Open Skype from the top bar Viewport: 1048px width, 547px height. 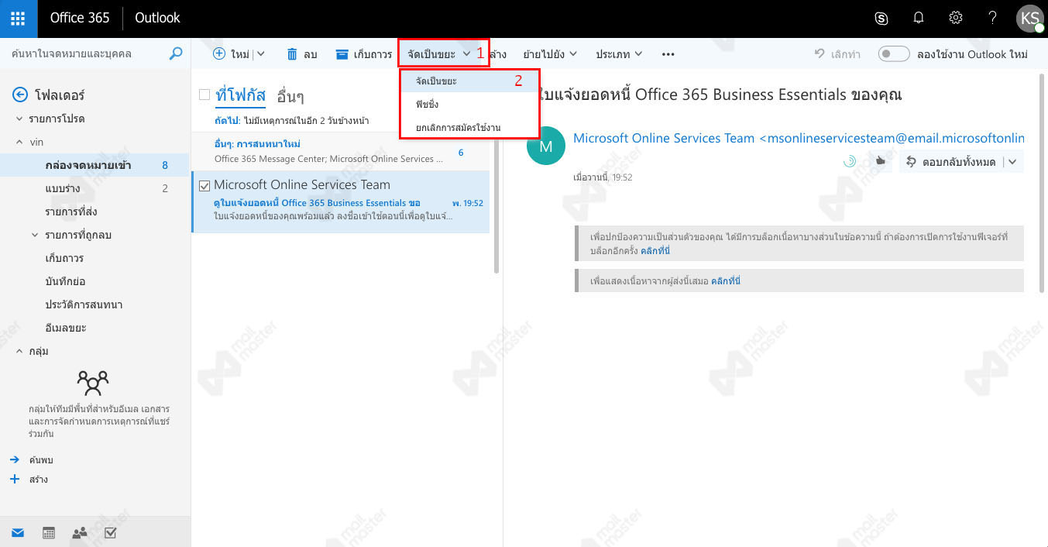pyautogui.click(x=881, y=18)
